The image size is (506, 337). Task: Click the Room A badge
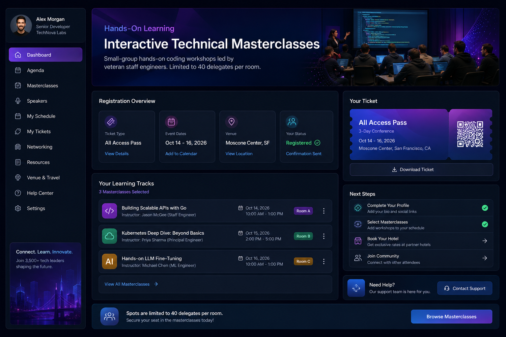303,211
